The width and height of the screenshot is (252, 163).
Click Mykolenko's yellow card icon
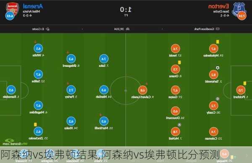click(x=218, y=42)
